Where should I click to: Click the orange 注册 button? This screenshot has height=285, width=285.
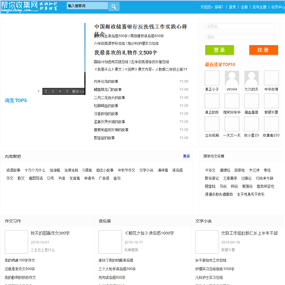264,50
